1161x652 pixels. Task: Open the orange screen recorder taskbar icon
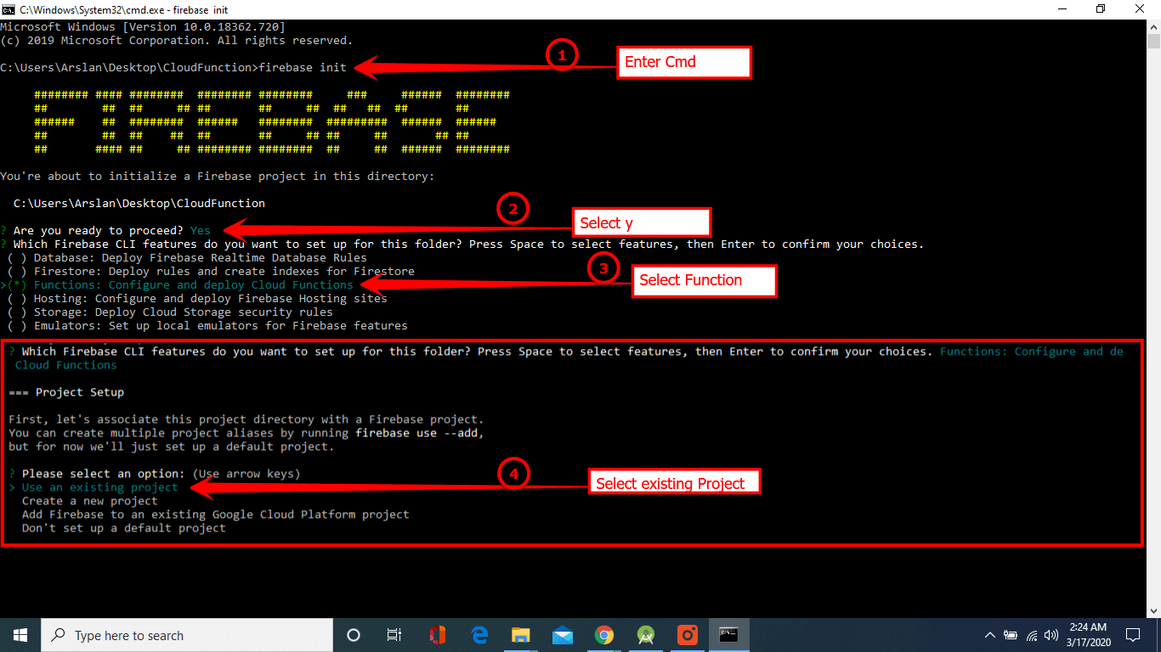coord(688,635)
